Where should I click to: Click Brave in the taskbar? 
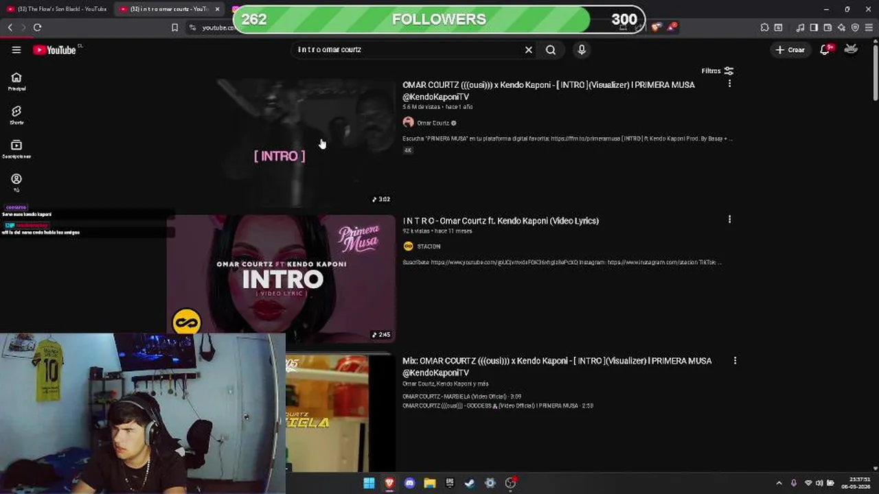pyautogui.click(x=389, y=483)
